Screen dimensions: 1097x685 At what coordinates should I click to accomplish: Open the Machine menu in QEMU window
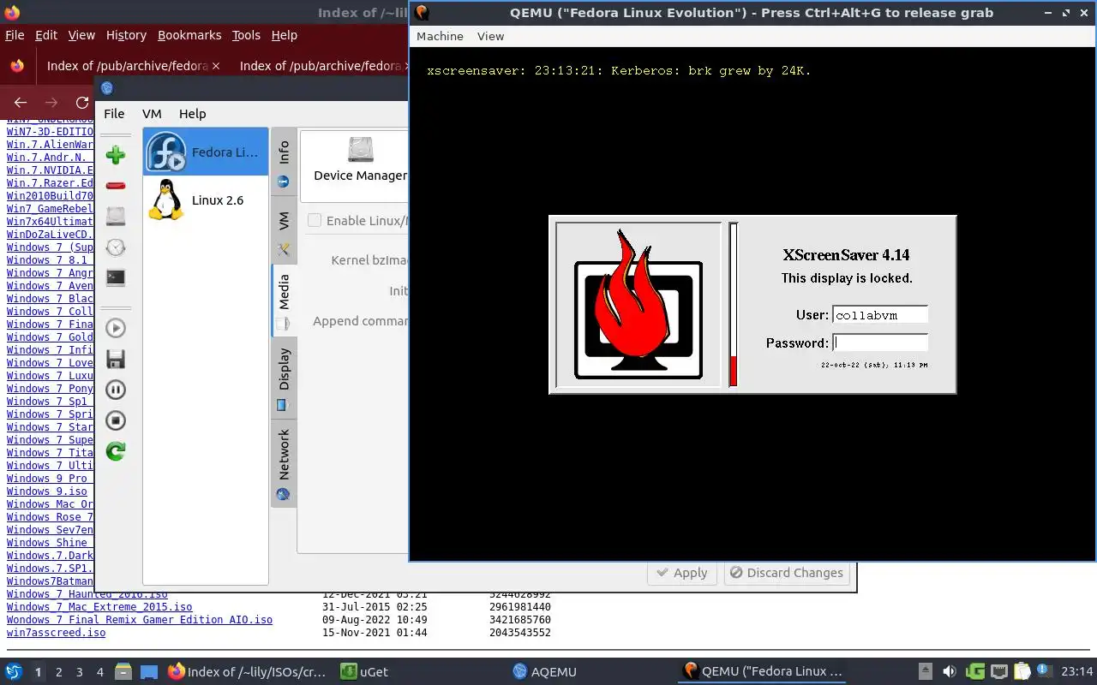pyautogui.click(x=440, y=36)
